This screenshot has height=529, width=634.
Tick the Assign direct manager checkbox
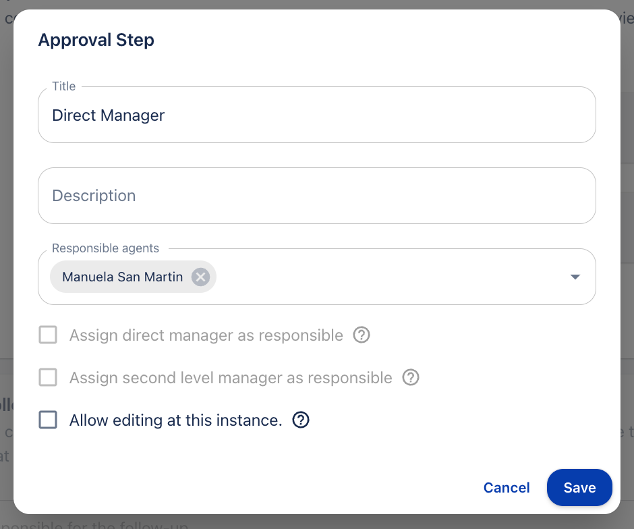pyautogui.click(x=48, y=335)
